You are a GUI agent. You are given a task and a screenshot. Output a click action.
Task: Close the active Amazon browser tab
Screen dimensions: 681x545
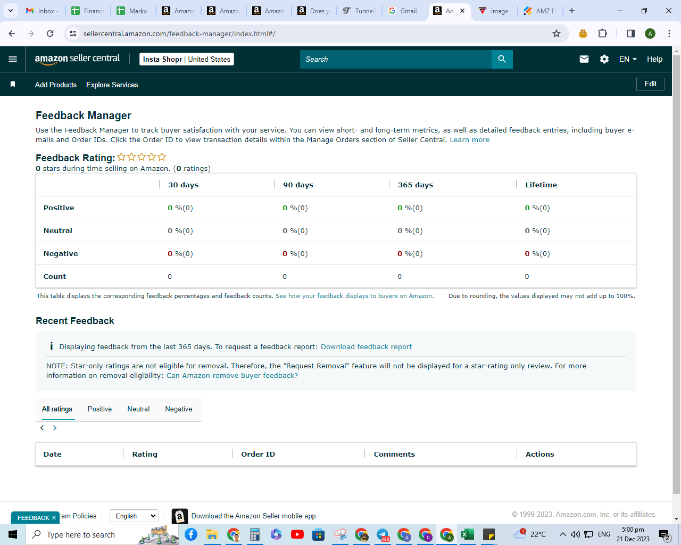[x=462, y=11]
